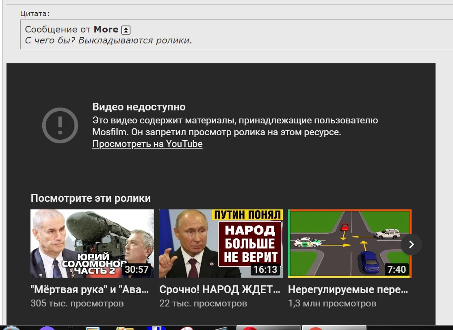This screenshot has height=330, width=453.
Task: Open the 'Просмотреть на YouTube' link
Action: [147, 144]
